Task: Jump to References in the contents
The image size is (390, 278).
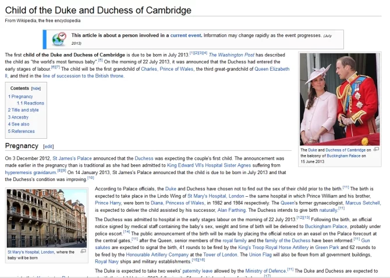Action: tap(23, 131)
